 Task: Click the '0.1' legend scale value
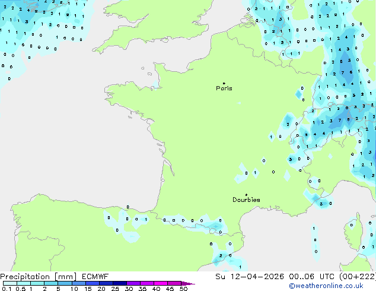(7, 289)
